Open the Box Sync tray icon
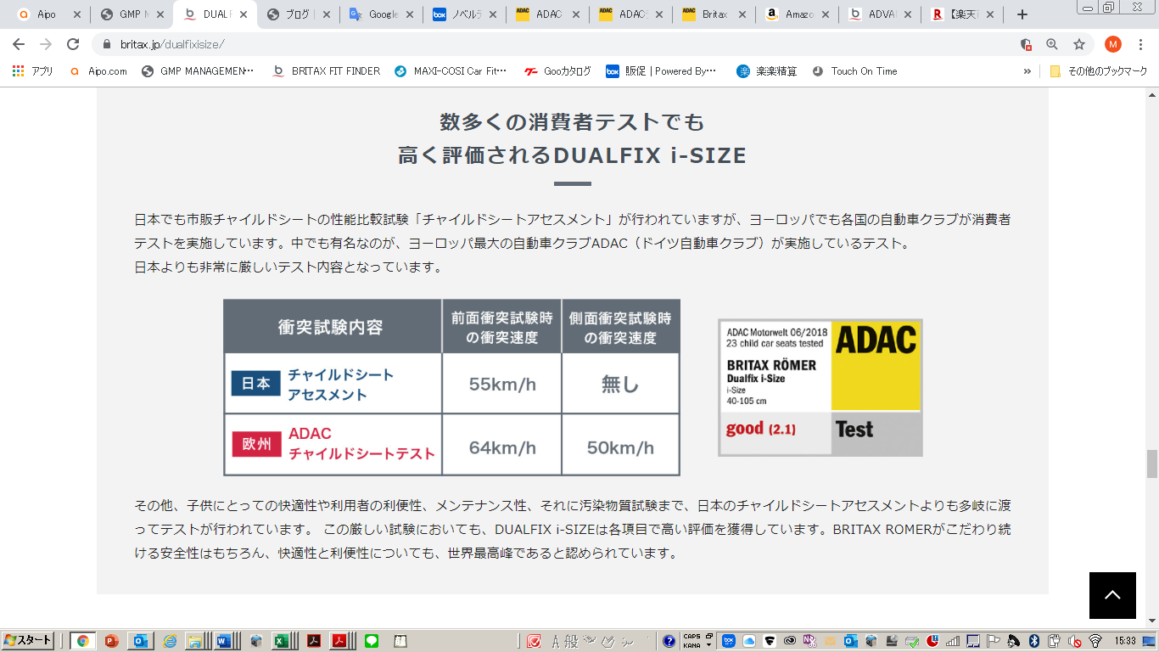This screenshot has width=1159, height=652. coord(728,641)
